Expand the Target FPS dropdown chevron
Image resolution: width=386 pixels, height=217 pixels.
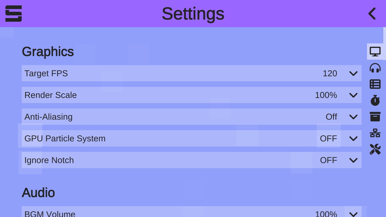tap(353, 74)
